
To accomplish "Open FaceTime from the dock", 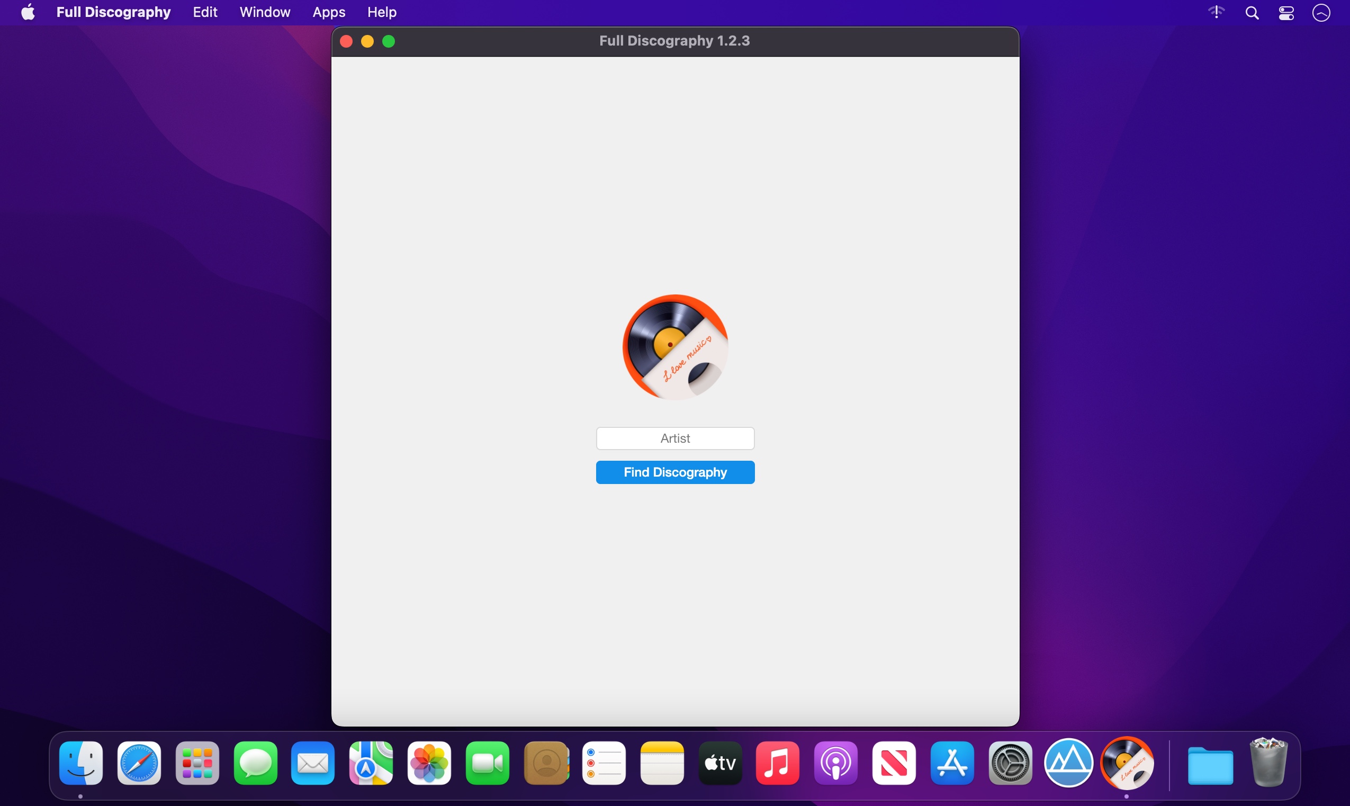I will click(x=488, y=763).
